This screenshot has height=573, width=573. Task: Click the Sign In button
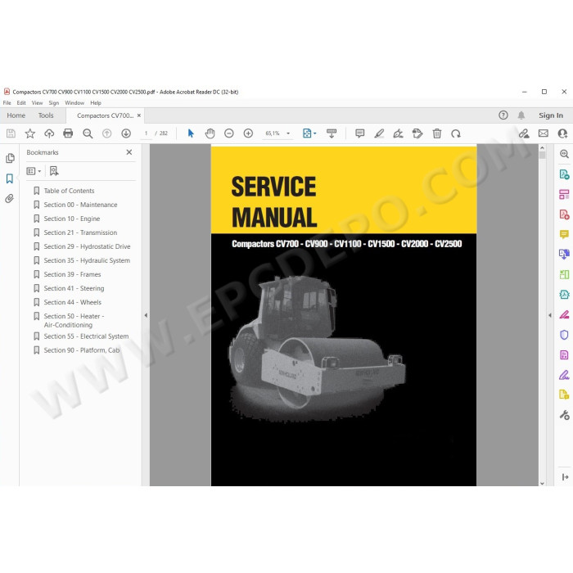(x=551, y=115)
